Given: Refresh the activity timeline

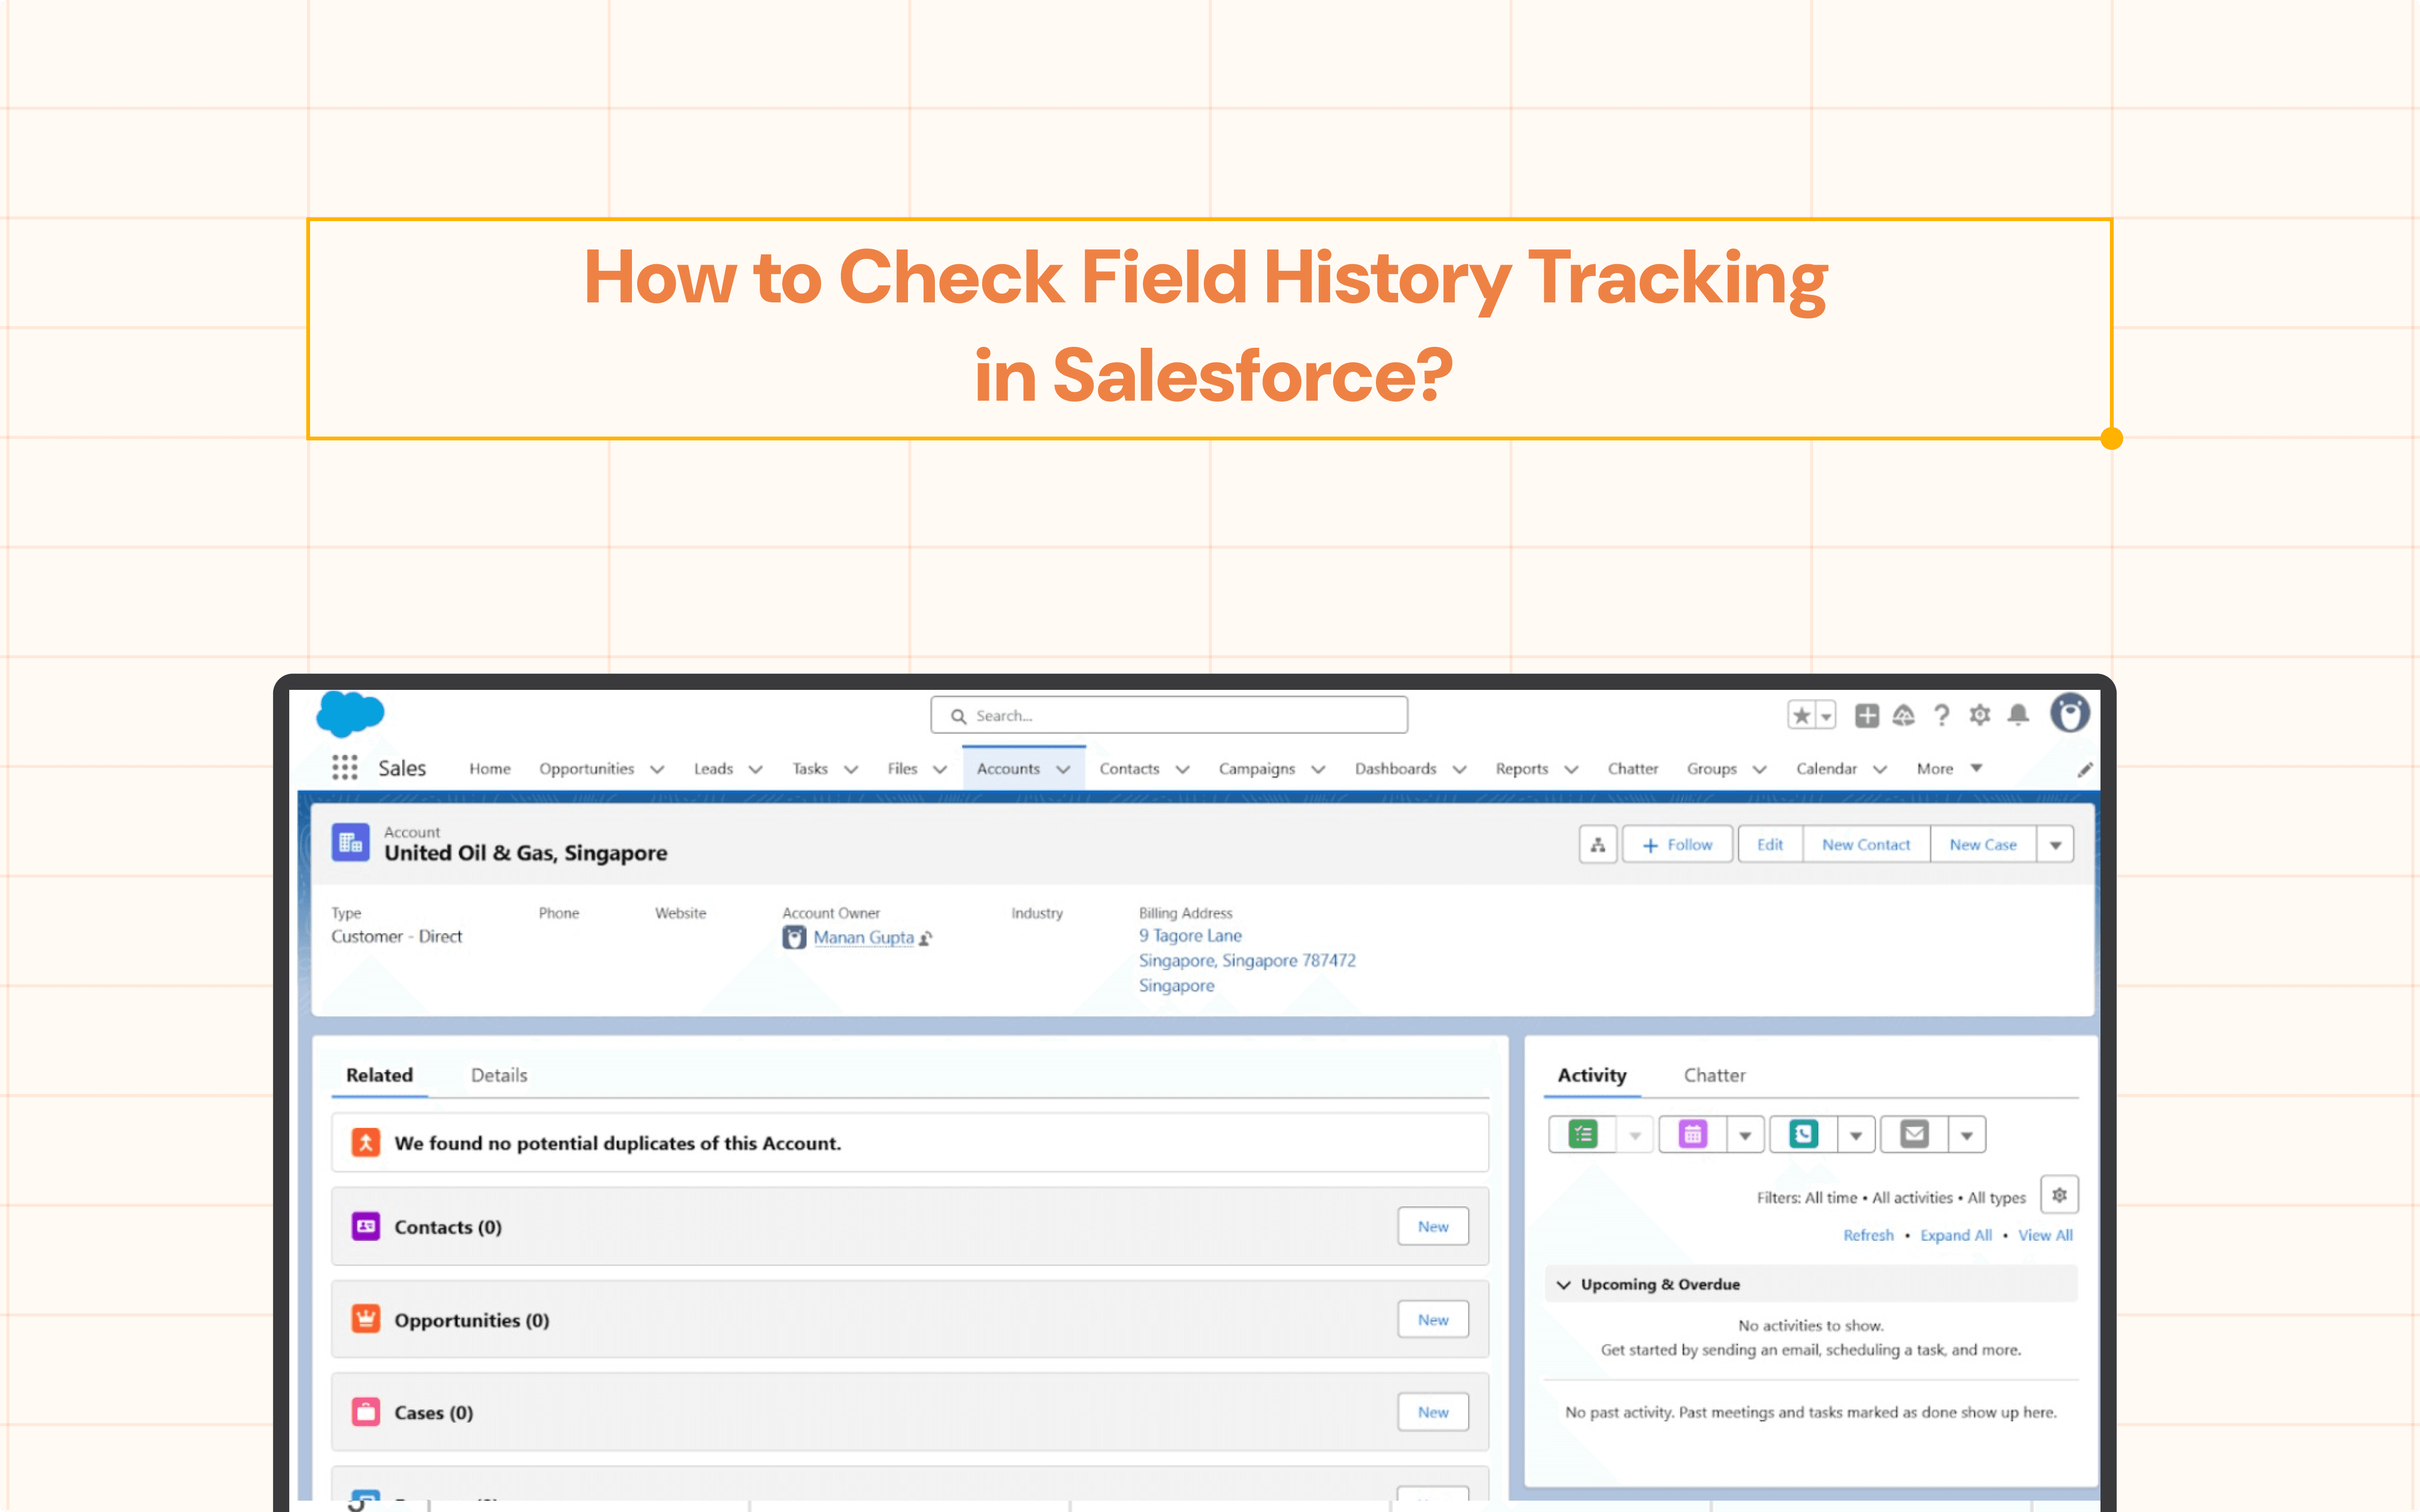Looking at the screenshot, I should (x=1868, y=1235).
